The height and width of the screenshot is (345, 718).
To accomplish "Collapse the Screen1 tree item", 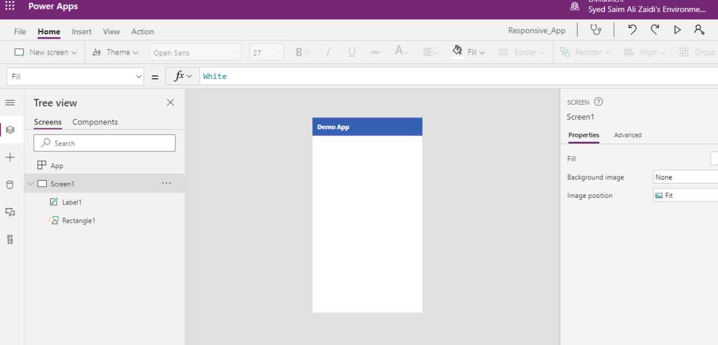I will point(31,184).
